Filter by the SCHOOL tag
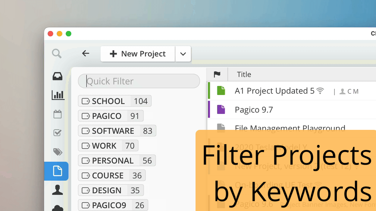This screenshot has width=376, height=211. [114, 101]
